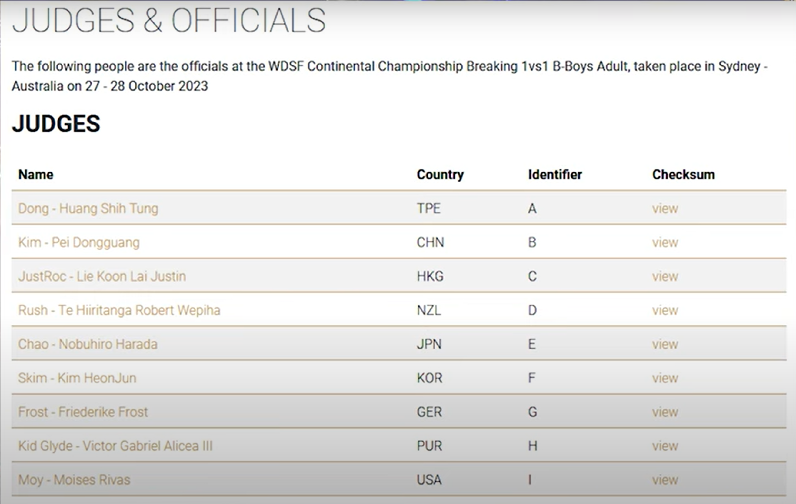
Task: Select Rush - Te Hiiritanga Robert Wepiha
Action: (x=119, y=310)
